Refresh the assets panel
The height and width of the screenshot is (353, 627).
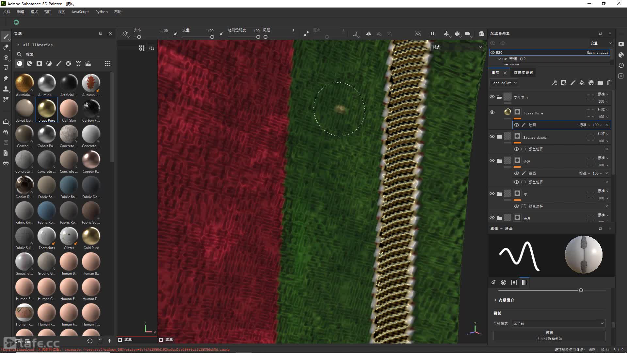tap(90, 341)
